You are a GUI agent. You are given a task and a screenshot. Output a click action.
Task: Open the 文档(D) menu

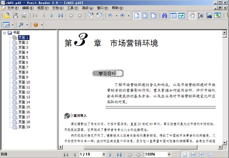(x=58, y=8)
